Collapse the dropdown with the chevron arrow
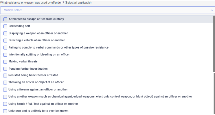Screen dimensions: 215x115 (212, 10)
